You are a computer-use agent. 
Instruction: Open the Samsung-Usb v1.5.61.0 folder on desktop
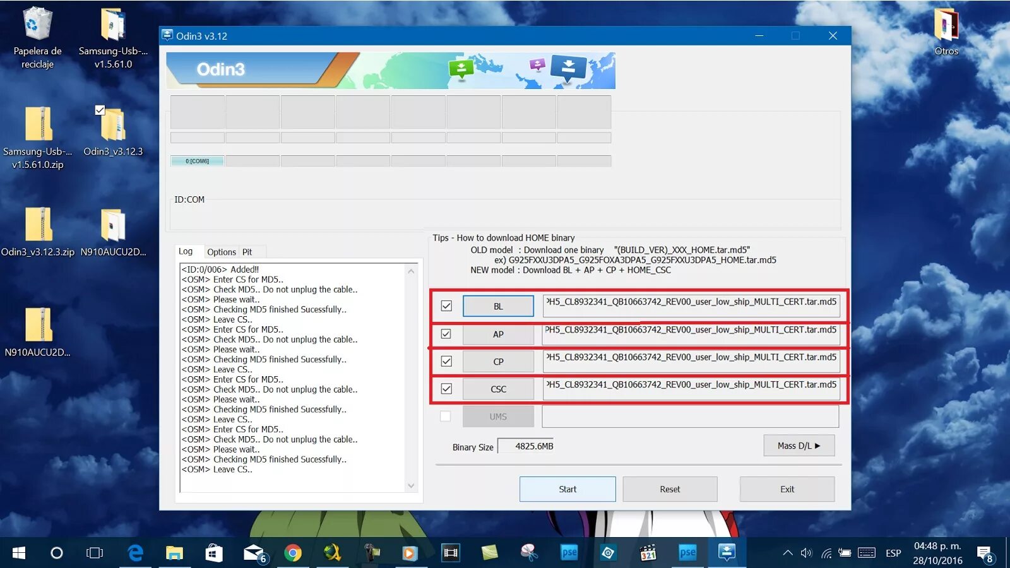coord(113,37)
